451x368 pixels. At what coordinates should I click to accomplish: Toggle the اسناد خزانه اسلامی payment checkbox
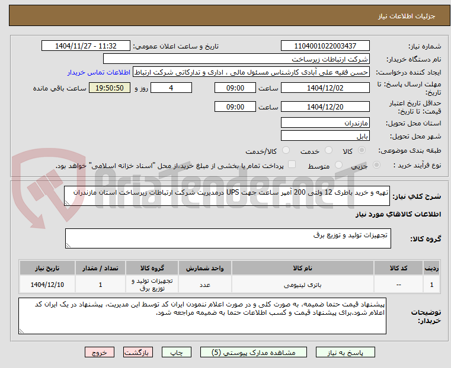coord(292,164)
